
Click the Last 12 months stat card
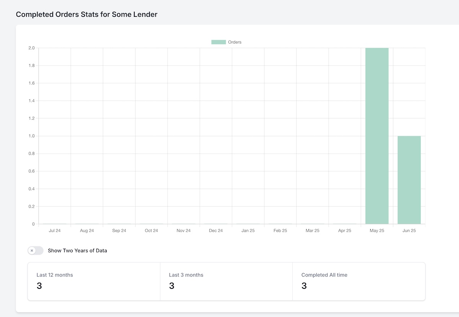[94, 282]
